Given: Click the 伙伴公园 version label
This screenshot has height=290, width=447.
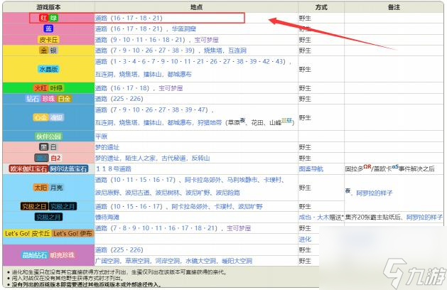Looking at the screenshot, I should 48,136.
